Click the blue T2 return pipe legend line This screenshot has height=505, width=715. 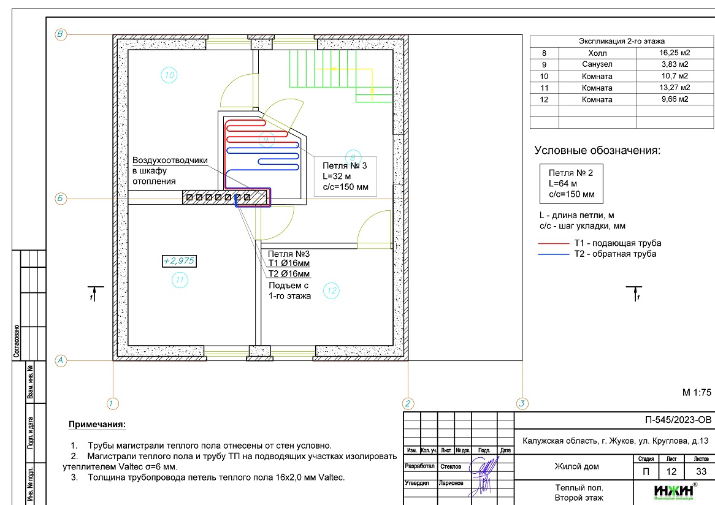pyautogui.click(x=554, y=254)
